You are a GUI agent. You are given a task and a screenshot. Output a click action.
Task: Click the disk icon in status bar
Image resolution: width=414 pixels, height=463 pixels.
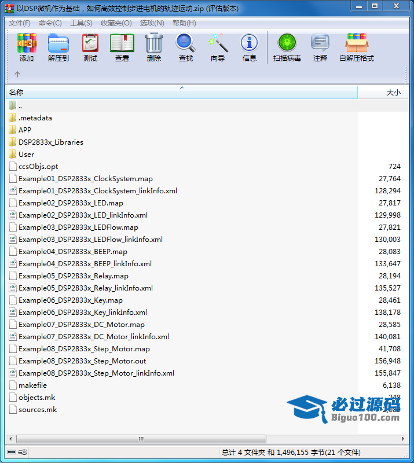(11, 452)
